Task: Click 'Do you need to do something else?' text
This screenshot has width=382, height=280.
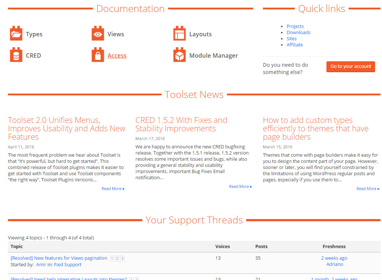Action: pyautogui.click(x=285, y=69)
